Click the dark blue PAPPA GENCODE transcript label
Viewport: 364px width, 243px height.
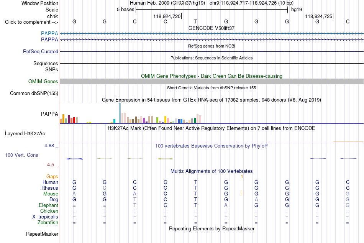click(49, 40)
